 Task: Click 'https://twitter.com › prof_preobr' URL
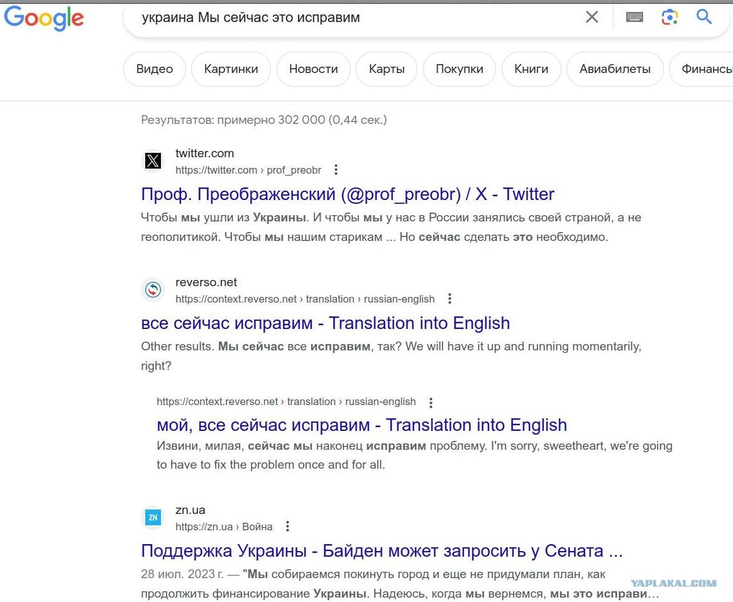(248, 170)
